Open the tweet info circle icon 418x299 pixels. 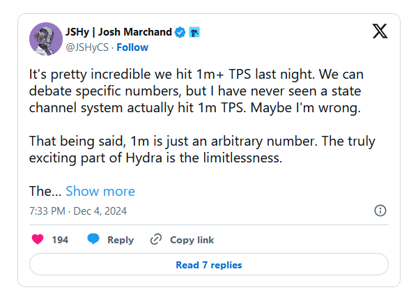click(x=380, y=210)
